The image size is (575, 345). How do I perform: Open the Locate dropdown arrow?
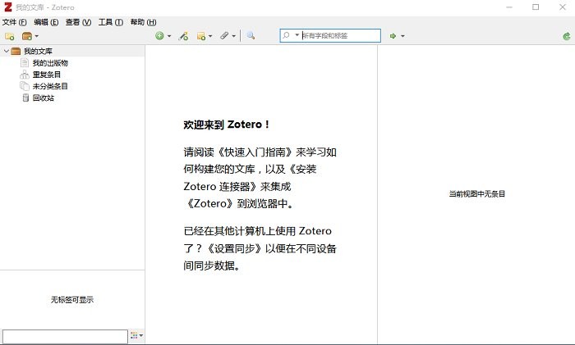tap(402, 36)
